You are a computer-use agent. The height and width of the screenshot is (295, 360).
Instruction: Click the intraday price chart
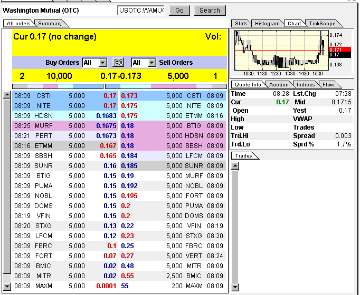[281, 50]
